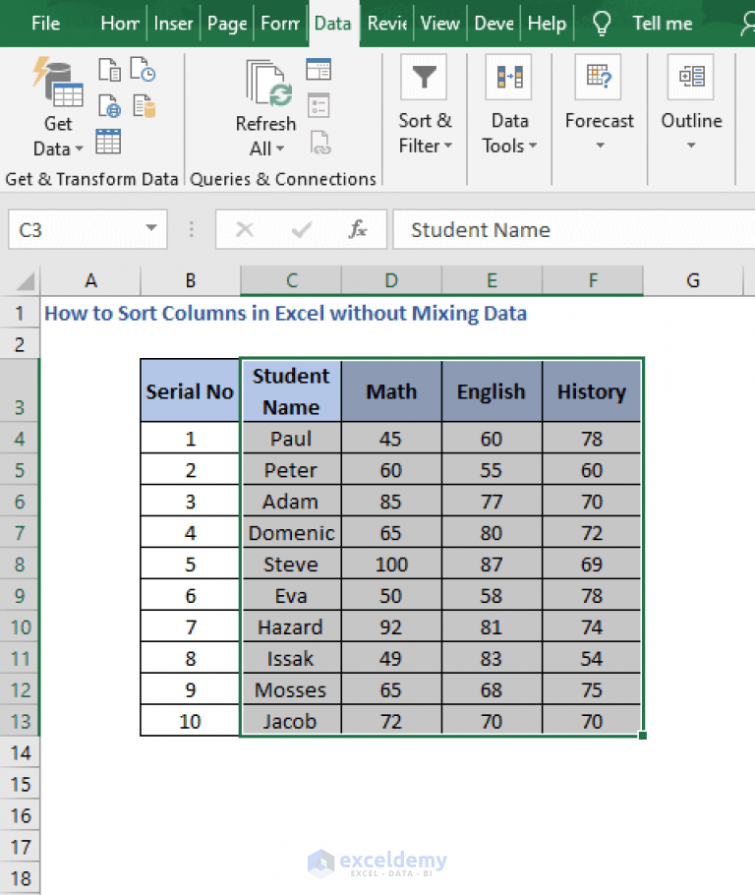Switch to the Help tab
The width and height of the screenshot is (755, 895).
click(547, 24)
